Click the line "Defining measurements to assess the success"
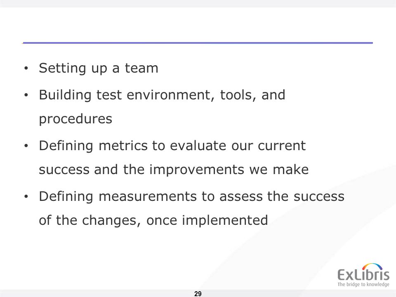 pos(192,196)
